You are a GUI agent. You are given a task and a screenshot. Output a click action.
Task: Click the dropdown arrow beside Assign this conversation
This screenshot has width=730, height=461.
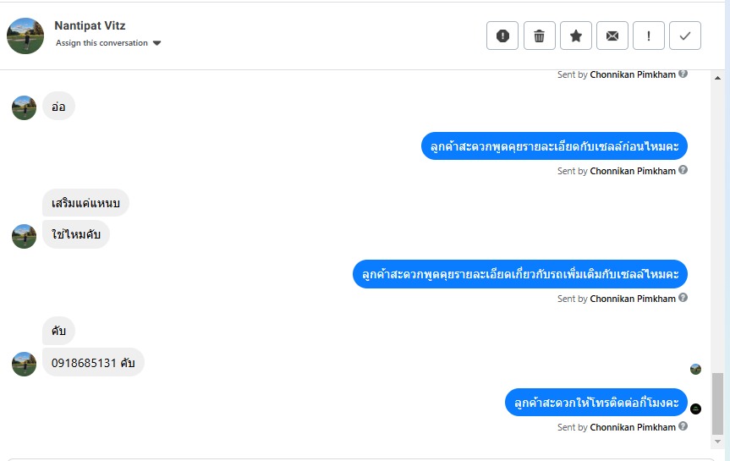[x=157, y=43]
